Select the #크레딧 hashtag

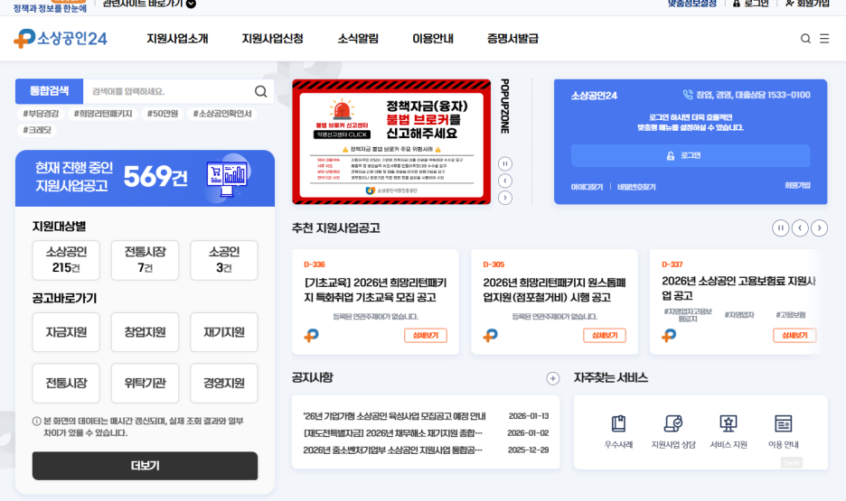37,130
